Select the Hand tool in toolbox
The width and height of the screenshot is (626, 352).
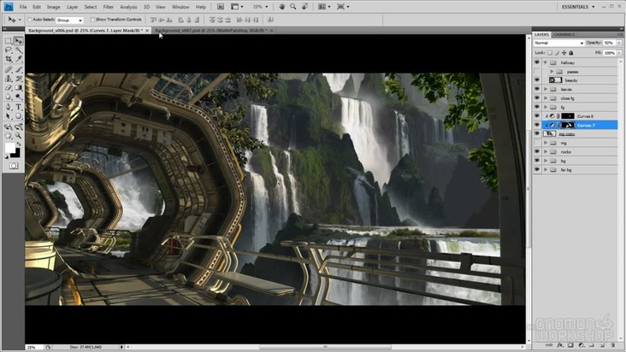pos(9,136)
